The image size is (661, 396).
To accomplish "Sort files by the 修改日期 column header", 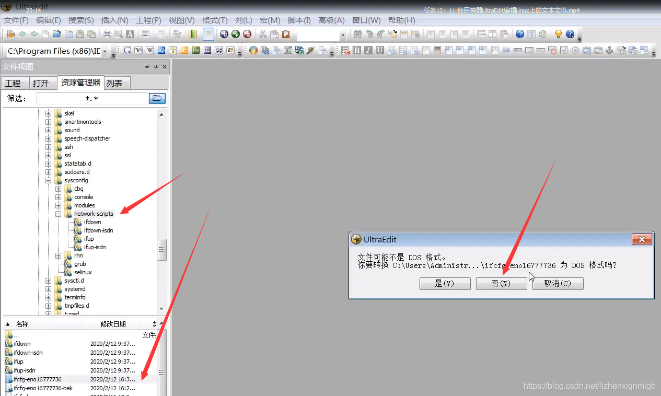I will pos(113,324).
